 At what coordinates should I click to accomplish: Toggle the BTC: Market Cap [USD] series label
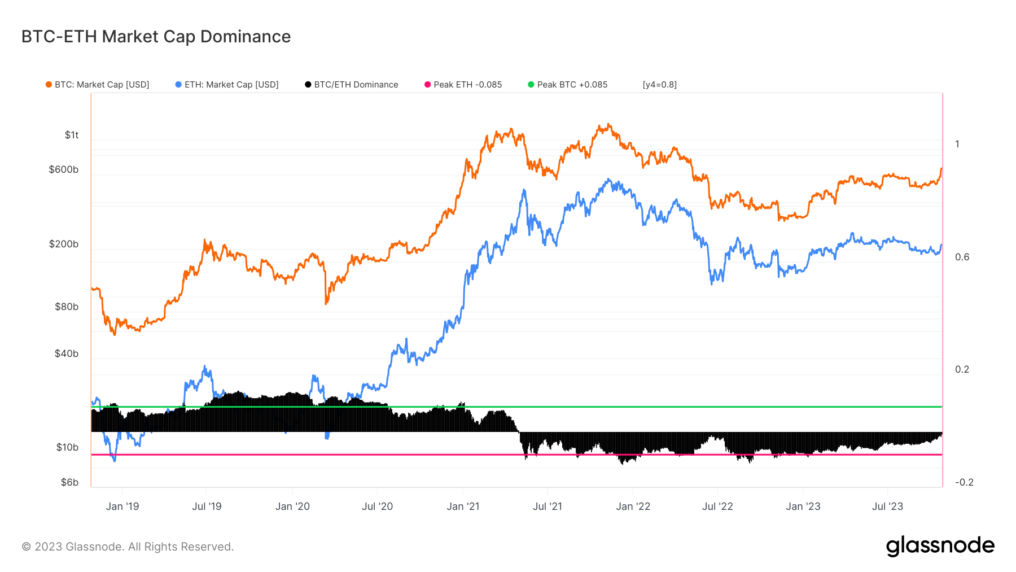coord(102,85)
